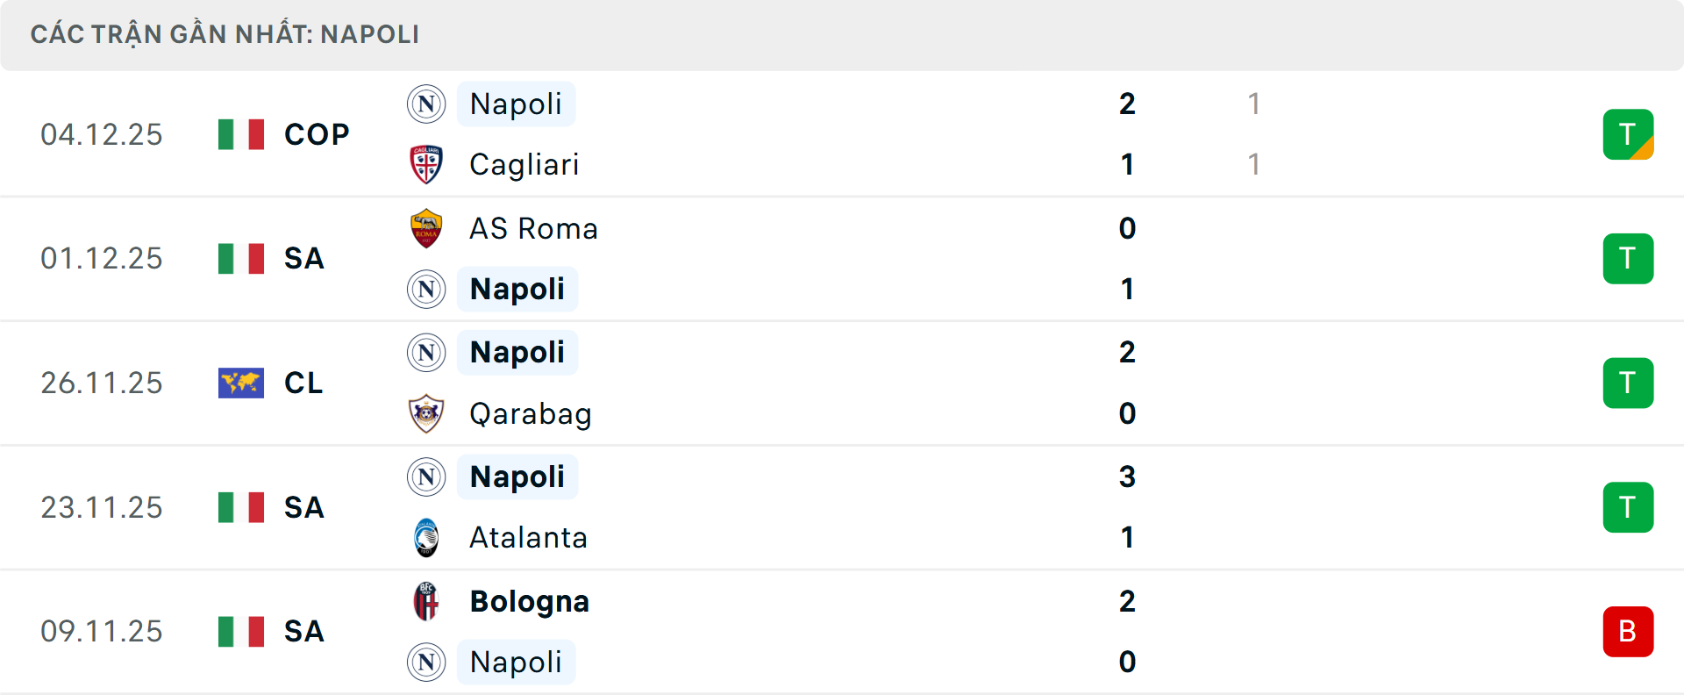Expand the SA label on 01.12.25 row
Screen dimensions: 1684x695
[303, 258]
